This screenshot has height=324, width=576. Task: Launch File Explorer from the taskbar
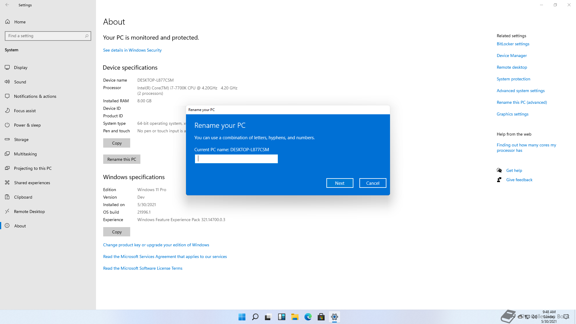tap(295, 317)
